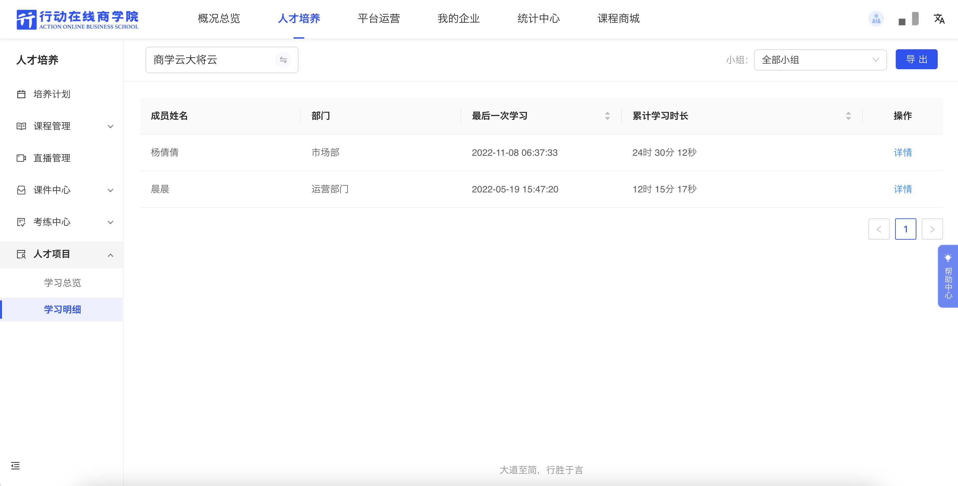
Task: View 详情 for 晨晨
Action: tap(903, 189)
